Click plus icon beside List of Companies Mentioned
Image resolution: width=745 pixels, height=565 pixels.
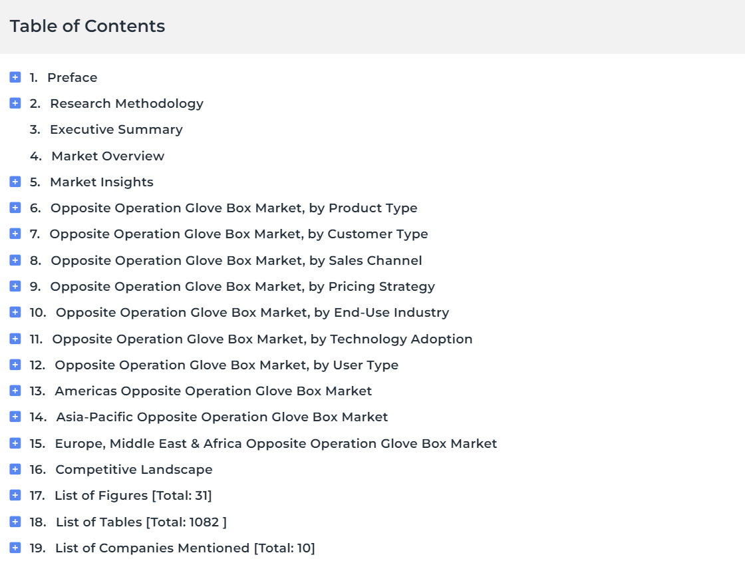point(15,548)
